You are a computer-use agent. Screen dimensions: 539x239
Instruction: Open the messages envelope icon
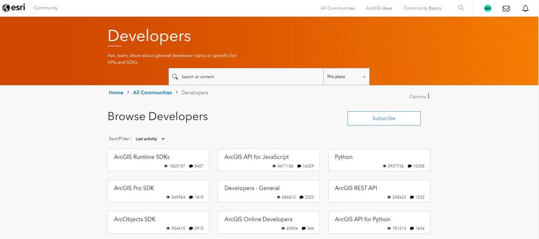[x=506, y=9]
